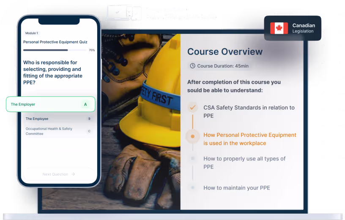Select 'How to maintain your PPE' item
Screen dimensions: 345x220
point(236,187)
